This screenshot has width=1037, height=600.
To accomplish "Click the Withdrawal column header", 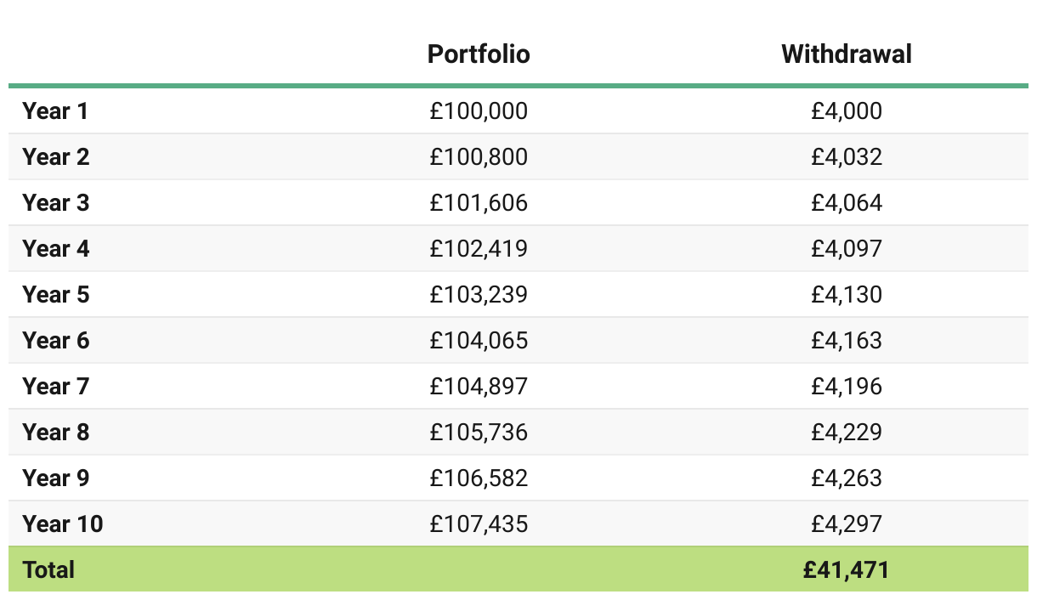I will pos(846,54).
